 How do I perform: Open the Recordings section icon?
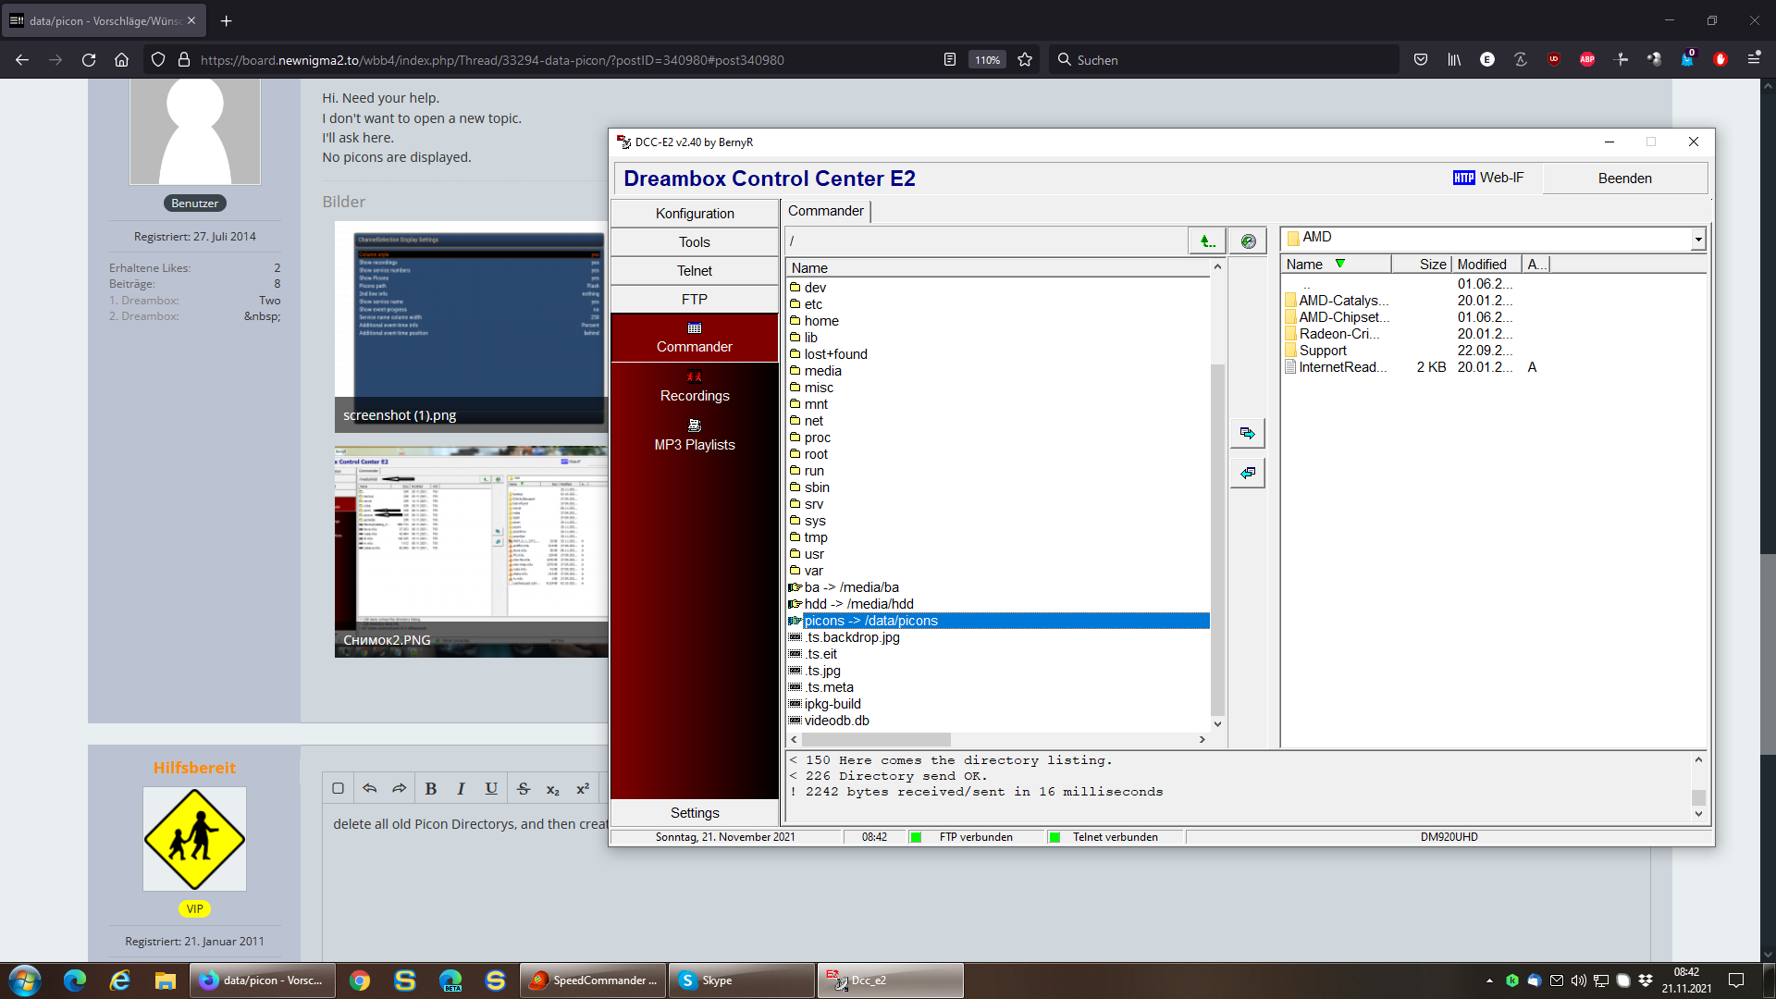pos(694,377)
